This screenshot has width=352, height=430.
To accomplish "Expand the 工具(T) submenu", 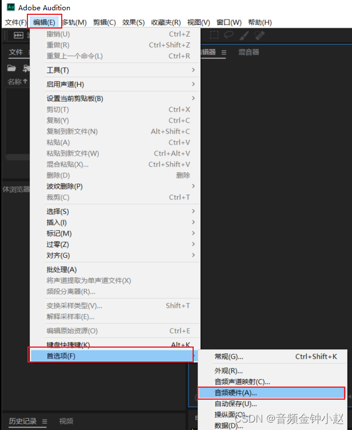I will [115, 70].
